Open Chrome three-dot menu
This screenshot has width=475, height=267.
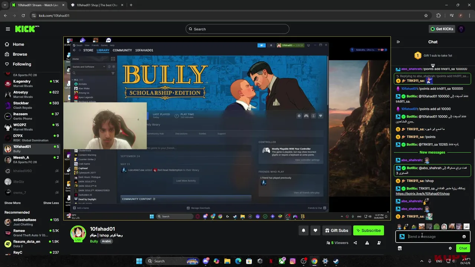[x=469, y=16]
